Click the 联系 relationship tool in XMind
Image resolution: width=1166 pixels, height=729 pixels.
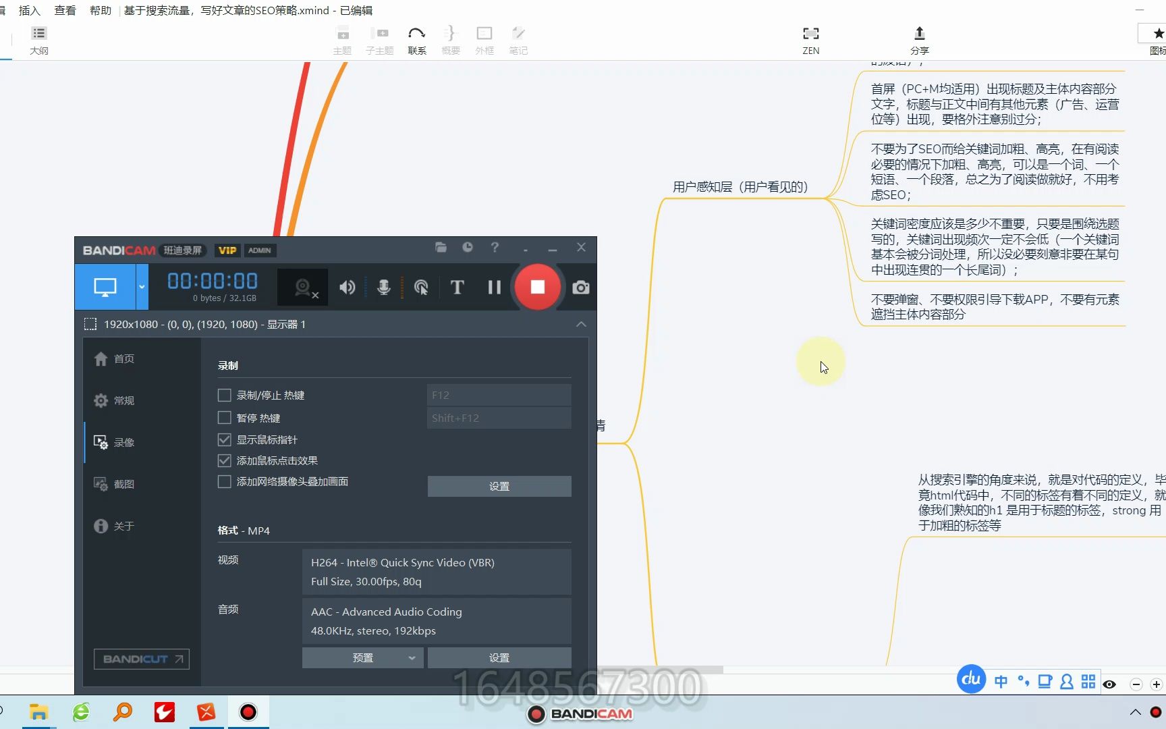pyautogui.click(x=417, y=40)
